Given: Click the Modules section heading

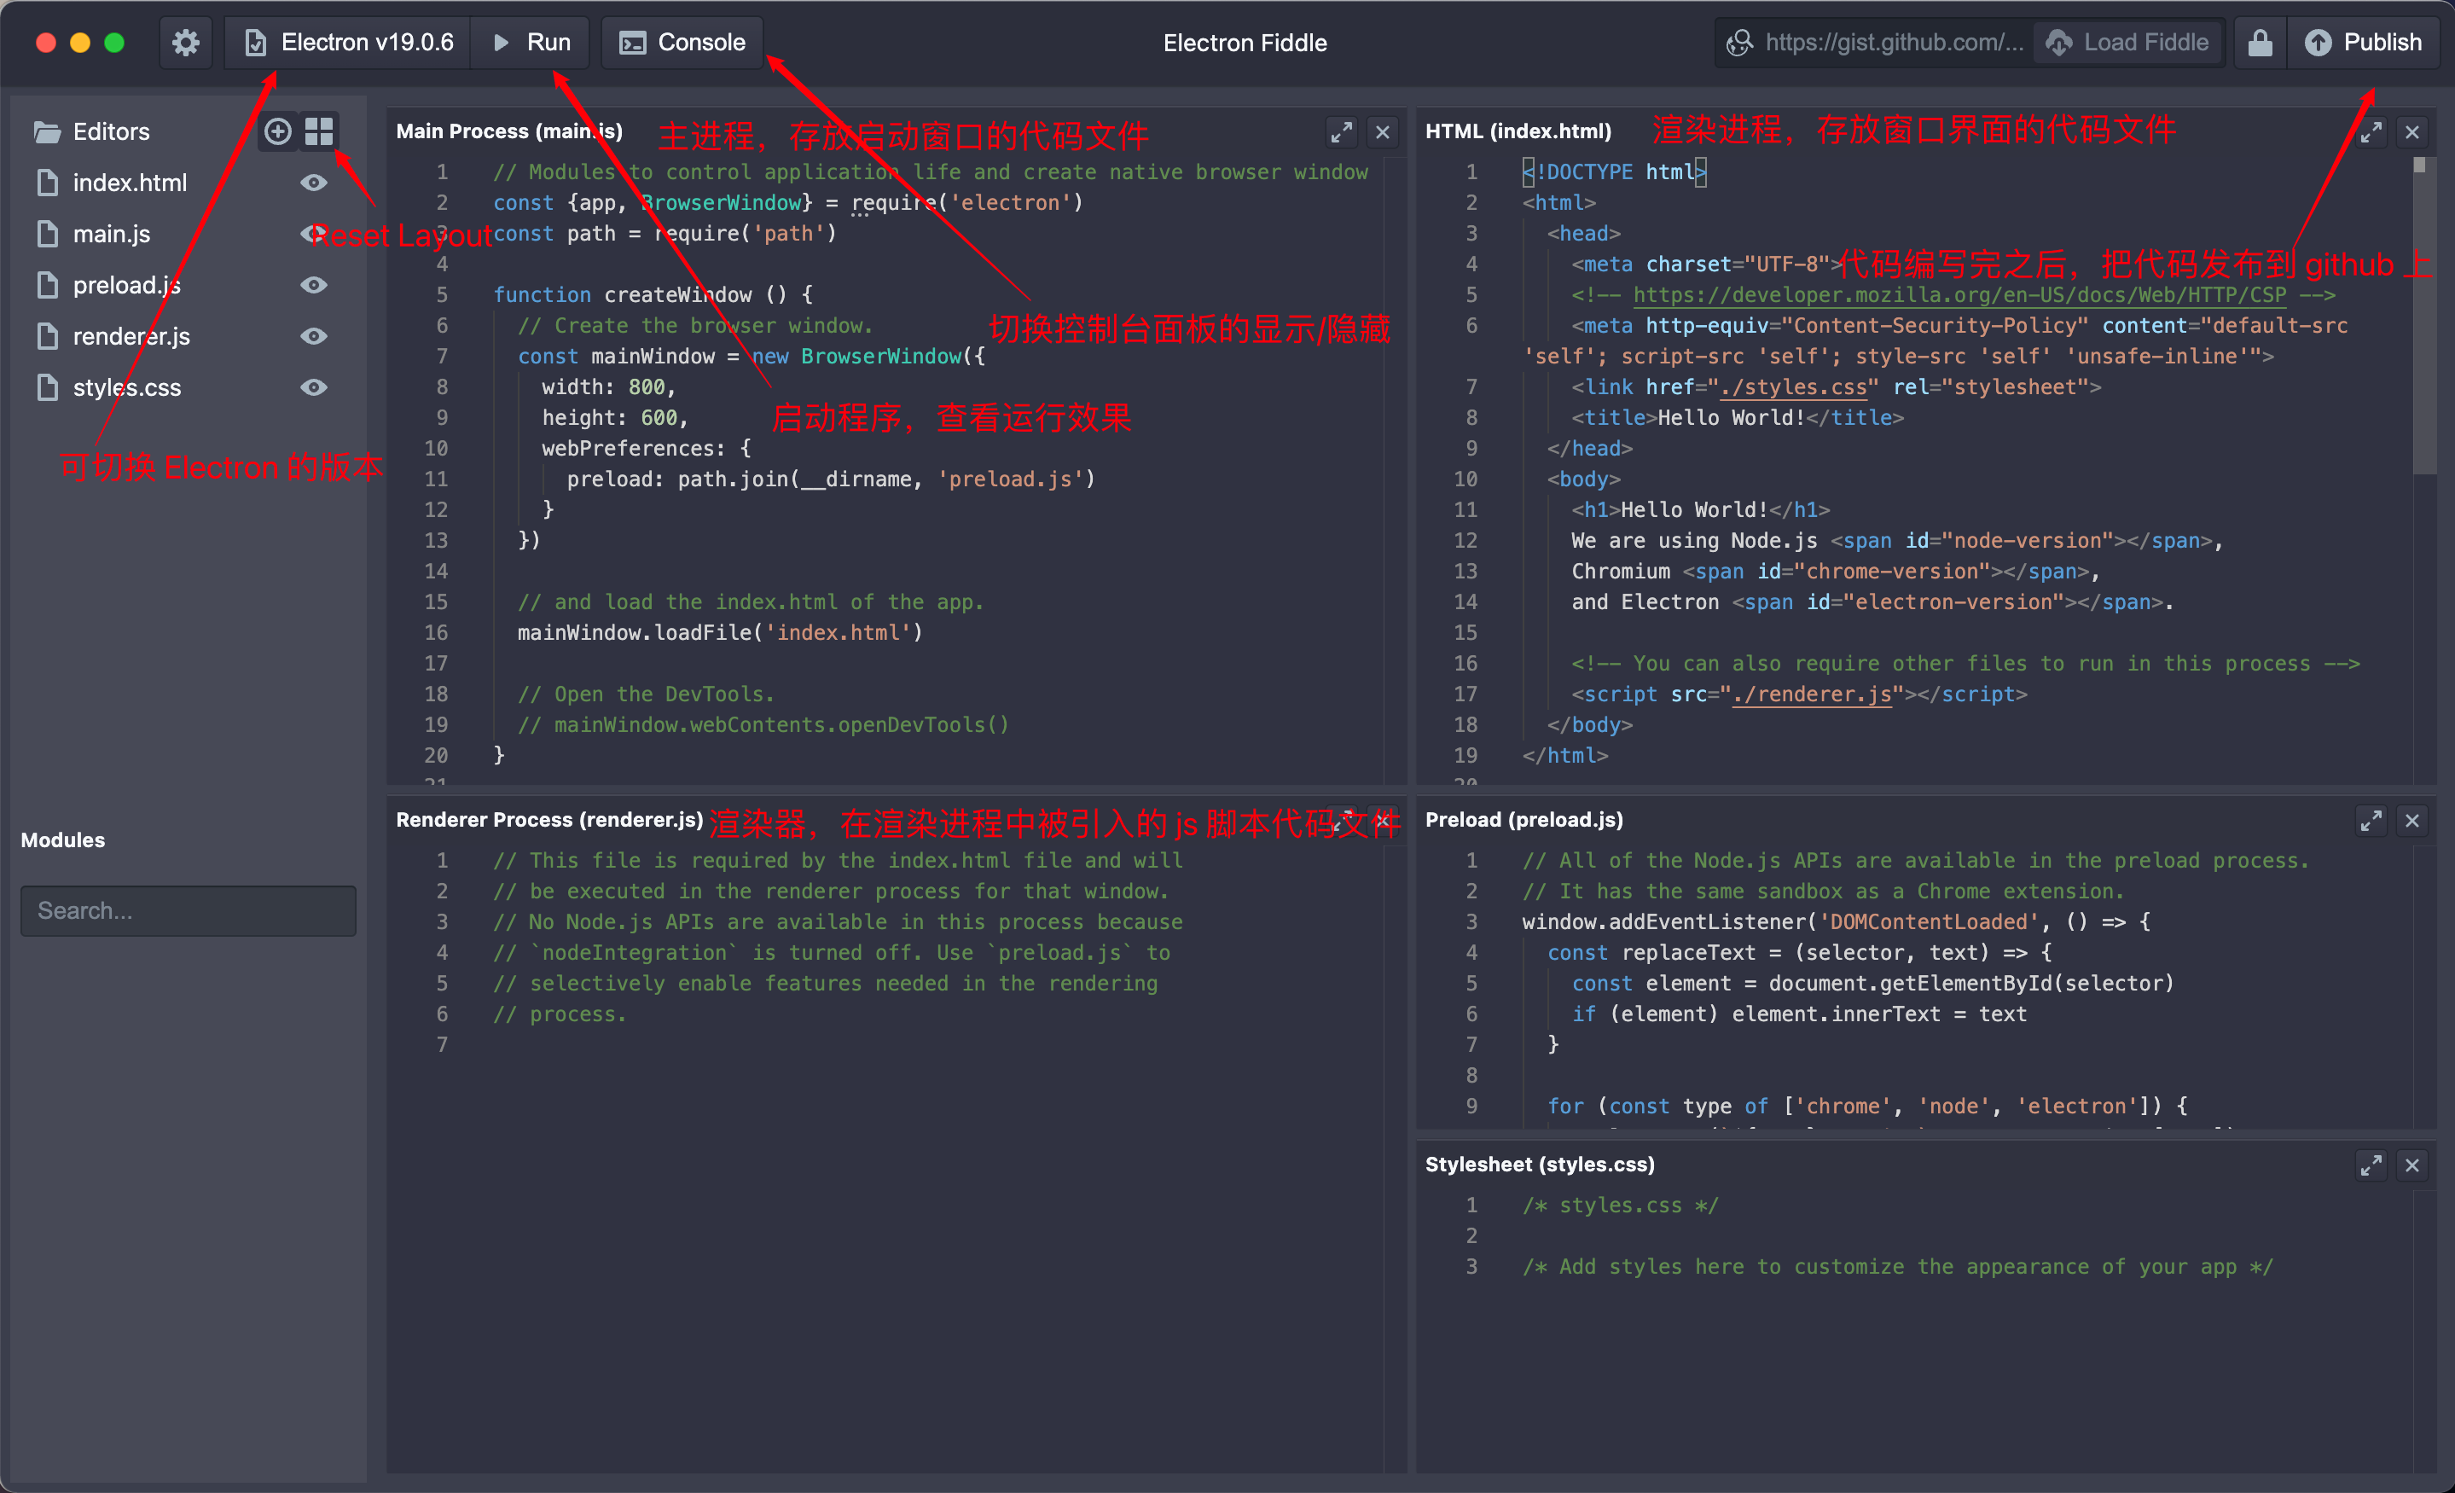Looking at the screenshot, I should [x=63, y=840].
